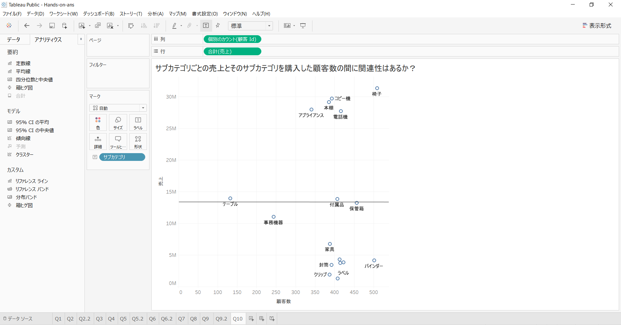Open the ダッシュボード menu
This screenshot has height=325, width=621.
[x=99, y=14]
